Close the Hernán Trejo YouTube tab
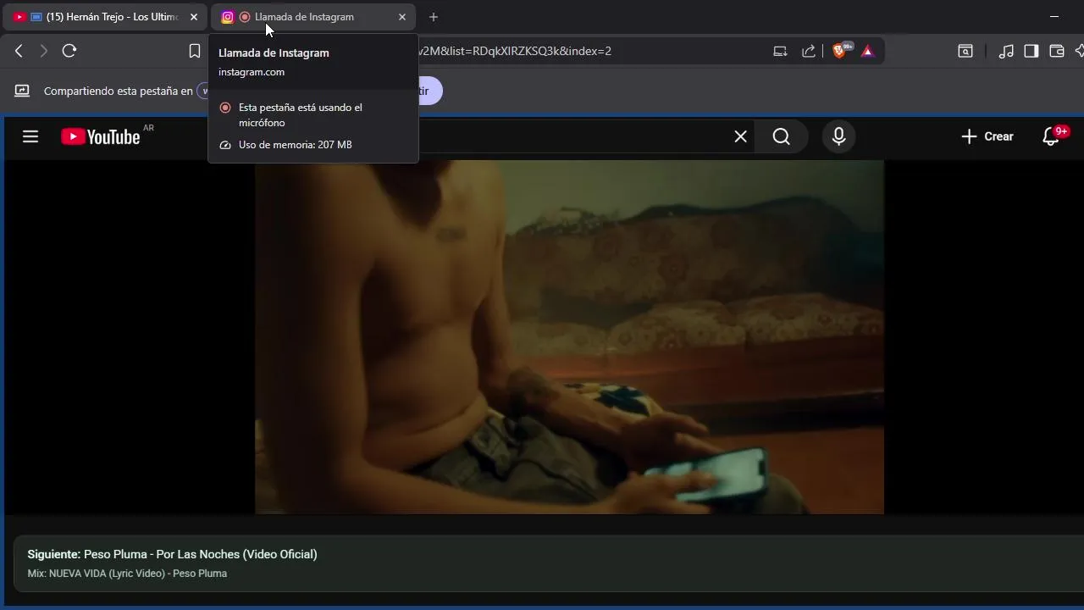The image size is (1084, 610). tap(193, 17)
